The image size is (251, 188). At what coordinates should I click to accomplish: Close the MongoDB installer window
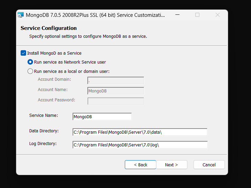[x=218, y=15]
